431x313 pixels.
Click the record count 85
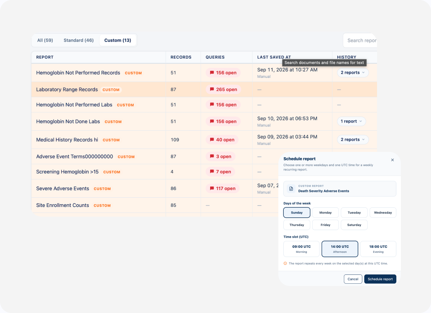coord(173,205)
